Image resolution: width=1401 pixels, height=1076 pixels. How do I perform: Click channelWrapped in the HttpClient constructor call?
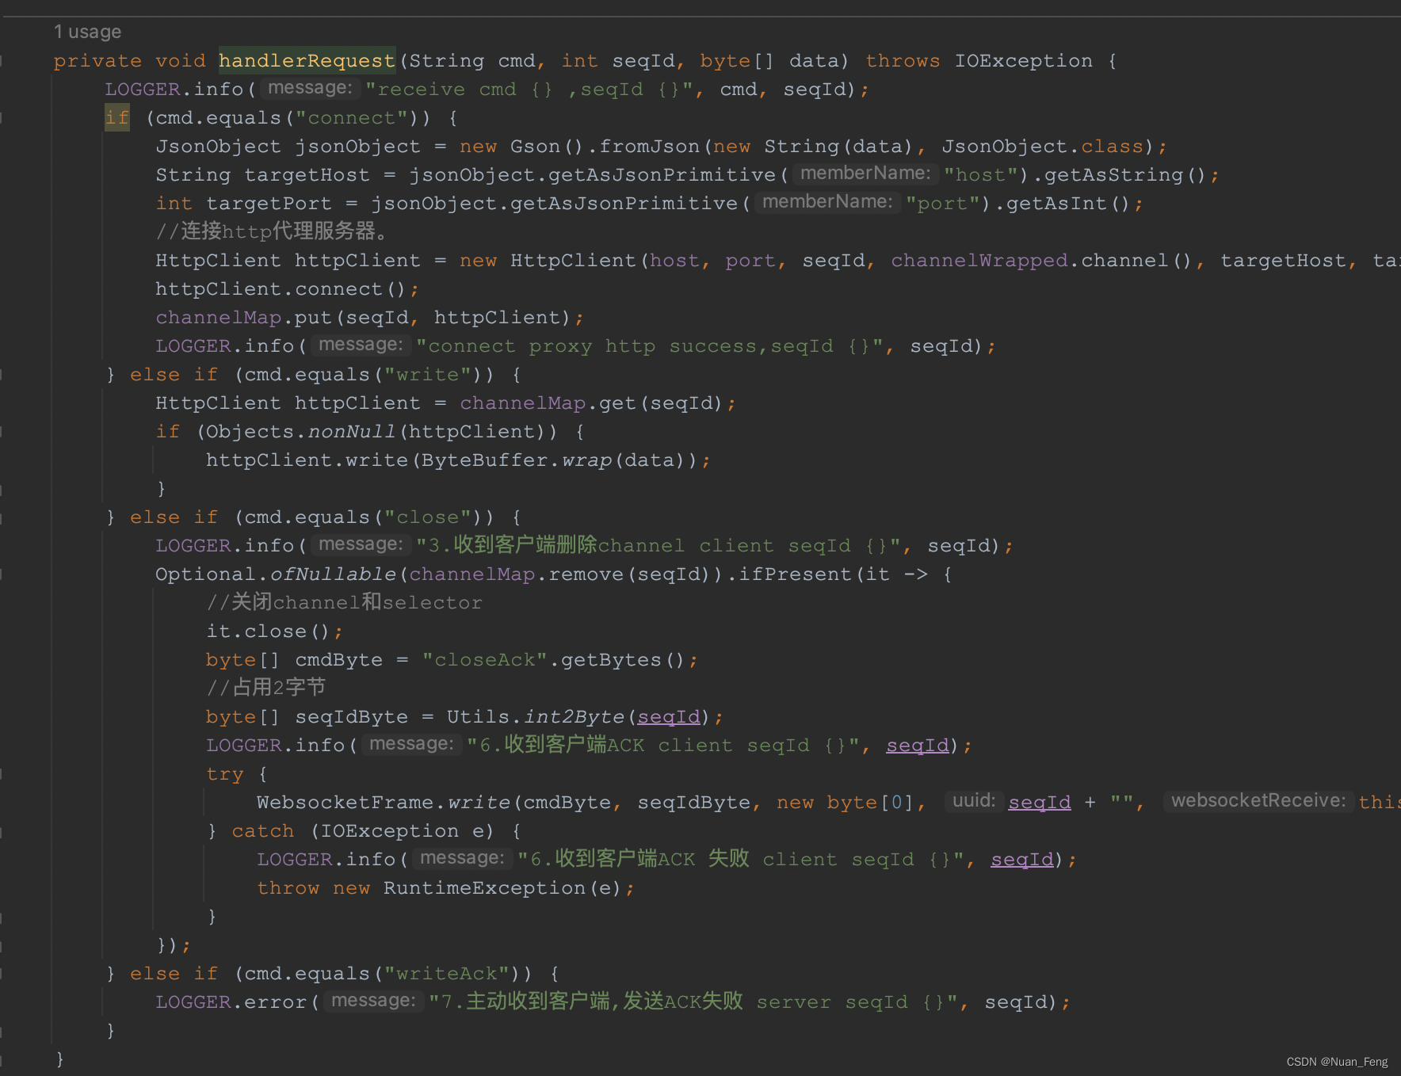[979, 261]
